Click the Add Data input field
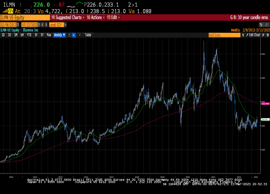The width and height of the screenshot is (270, 194). tap(225, 35)
